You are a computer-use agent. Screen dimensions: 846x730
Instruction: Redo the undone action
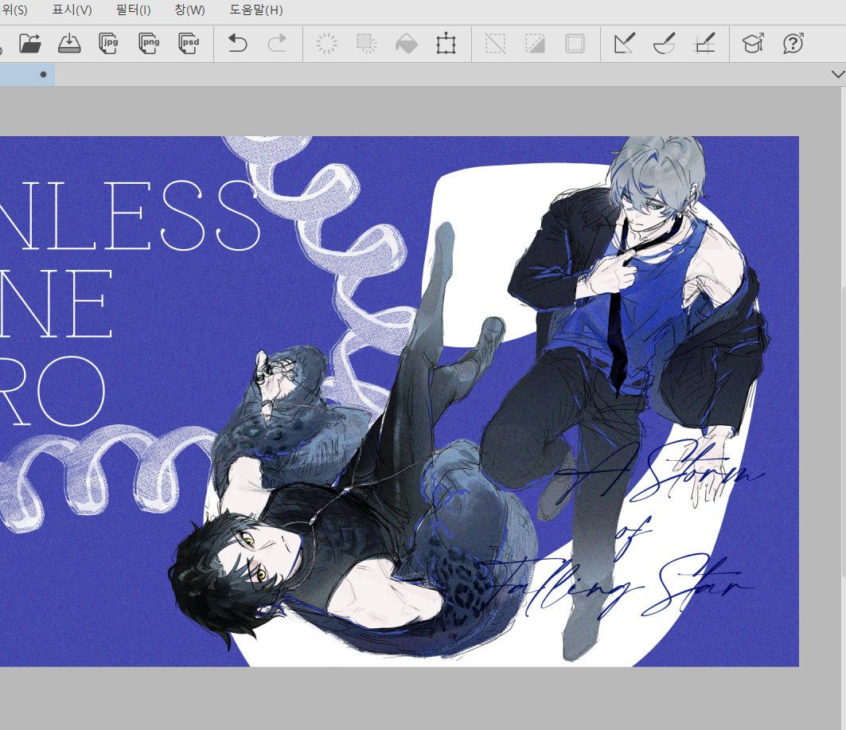pyautogui.click(x=277, y=43)
